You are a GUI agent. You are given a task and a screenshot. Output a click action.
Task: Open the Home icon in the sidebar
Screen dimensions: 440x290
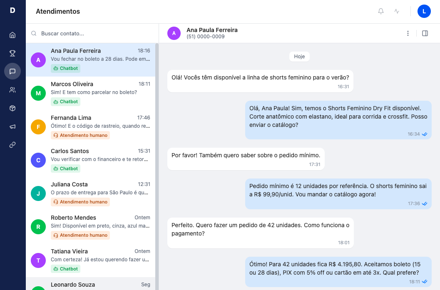click(x=12, y=35)
